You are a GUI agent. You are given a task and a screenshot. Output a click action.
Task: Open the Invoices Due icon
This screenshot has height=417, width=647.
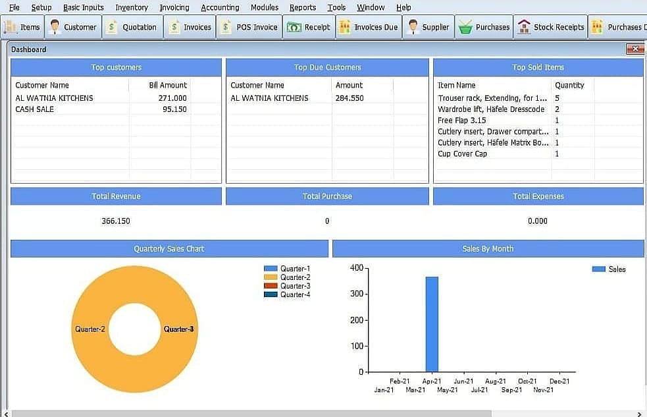[x=367, y=27]
